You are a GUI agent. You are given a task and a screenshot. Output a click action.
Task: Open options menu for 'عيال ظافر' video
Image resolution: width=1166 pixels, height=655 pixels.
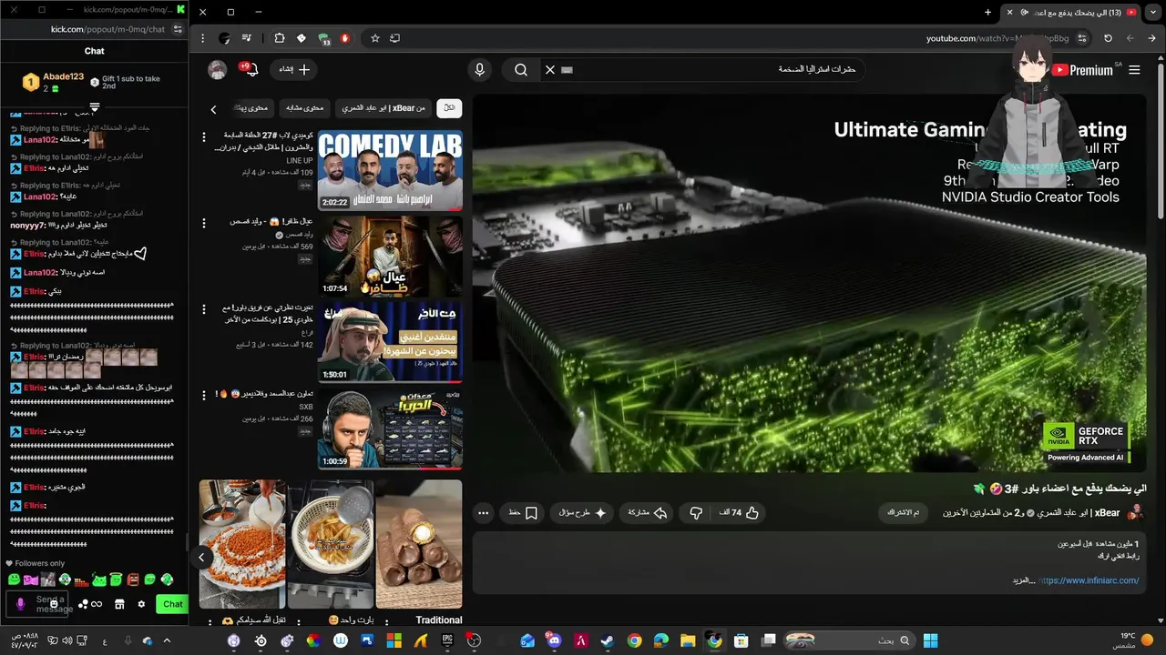[x=205, y=222]
